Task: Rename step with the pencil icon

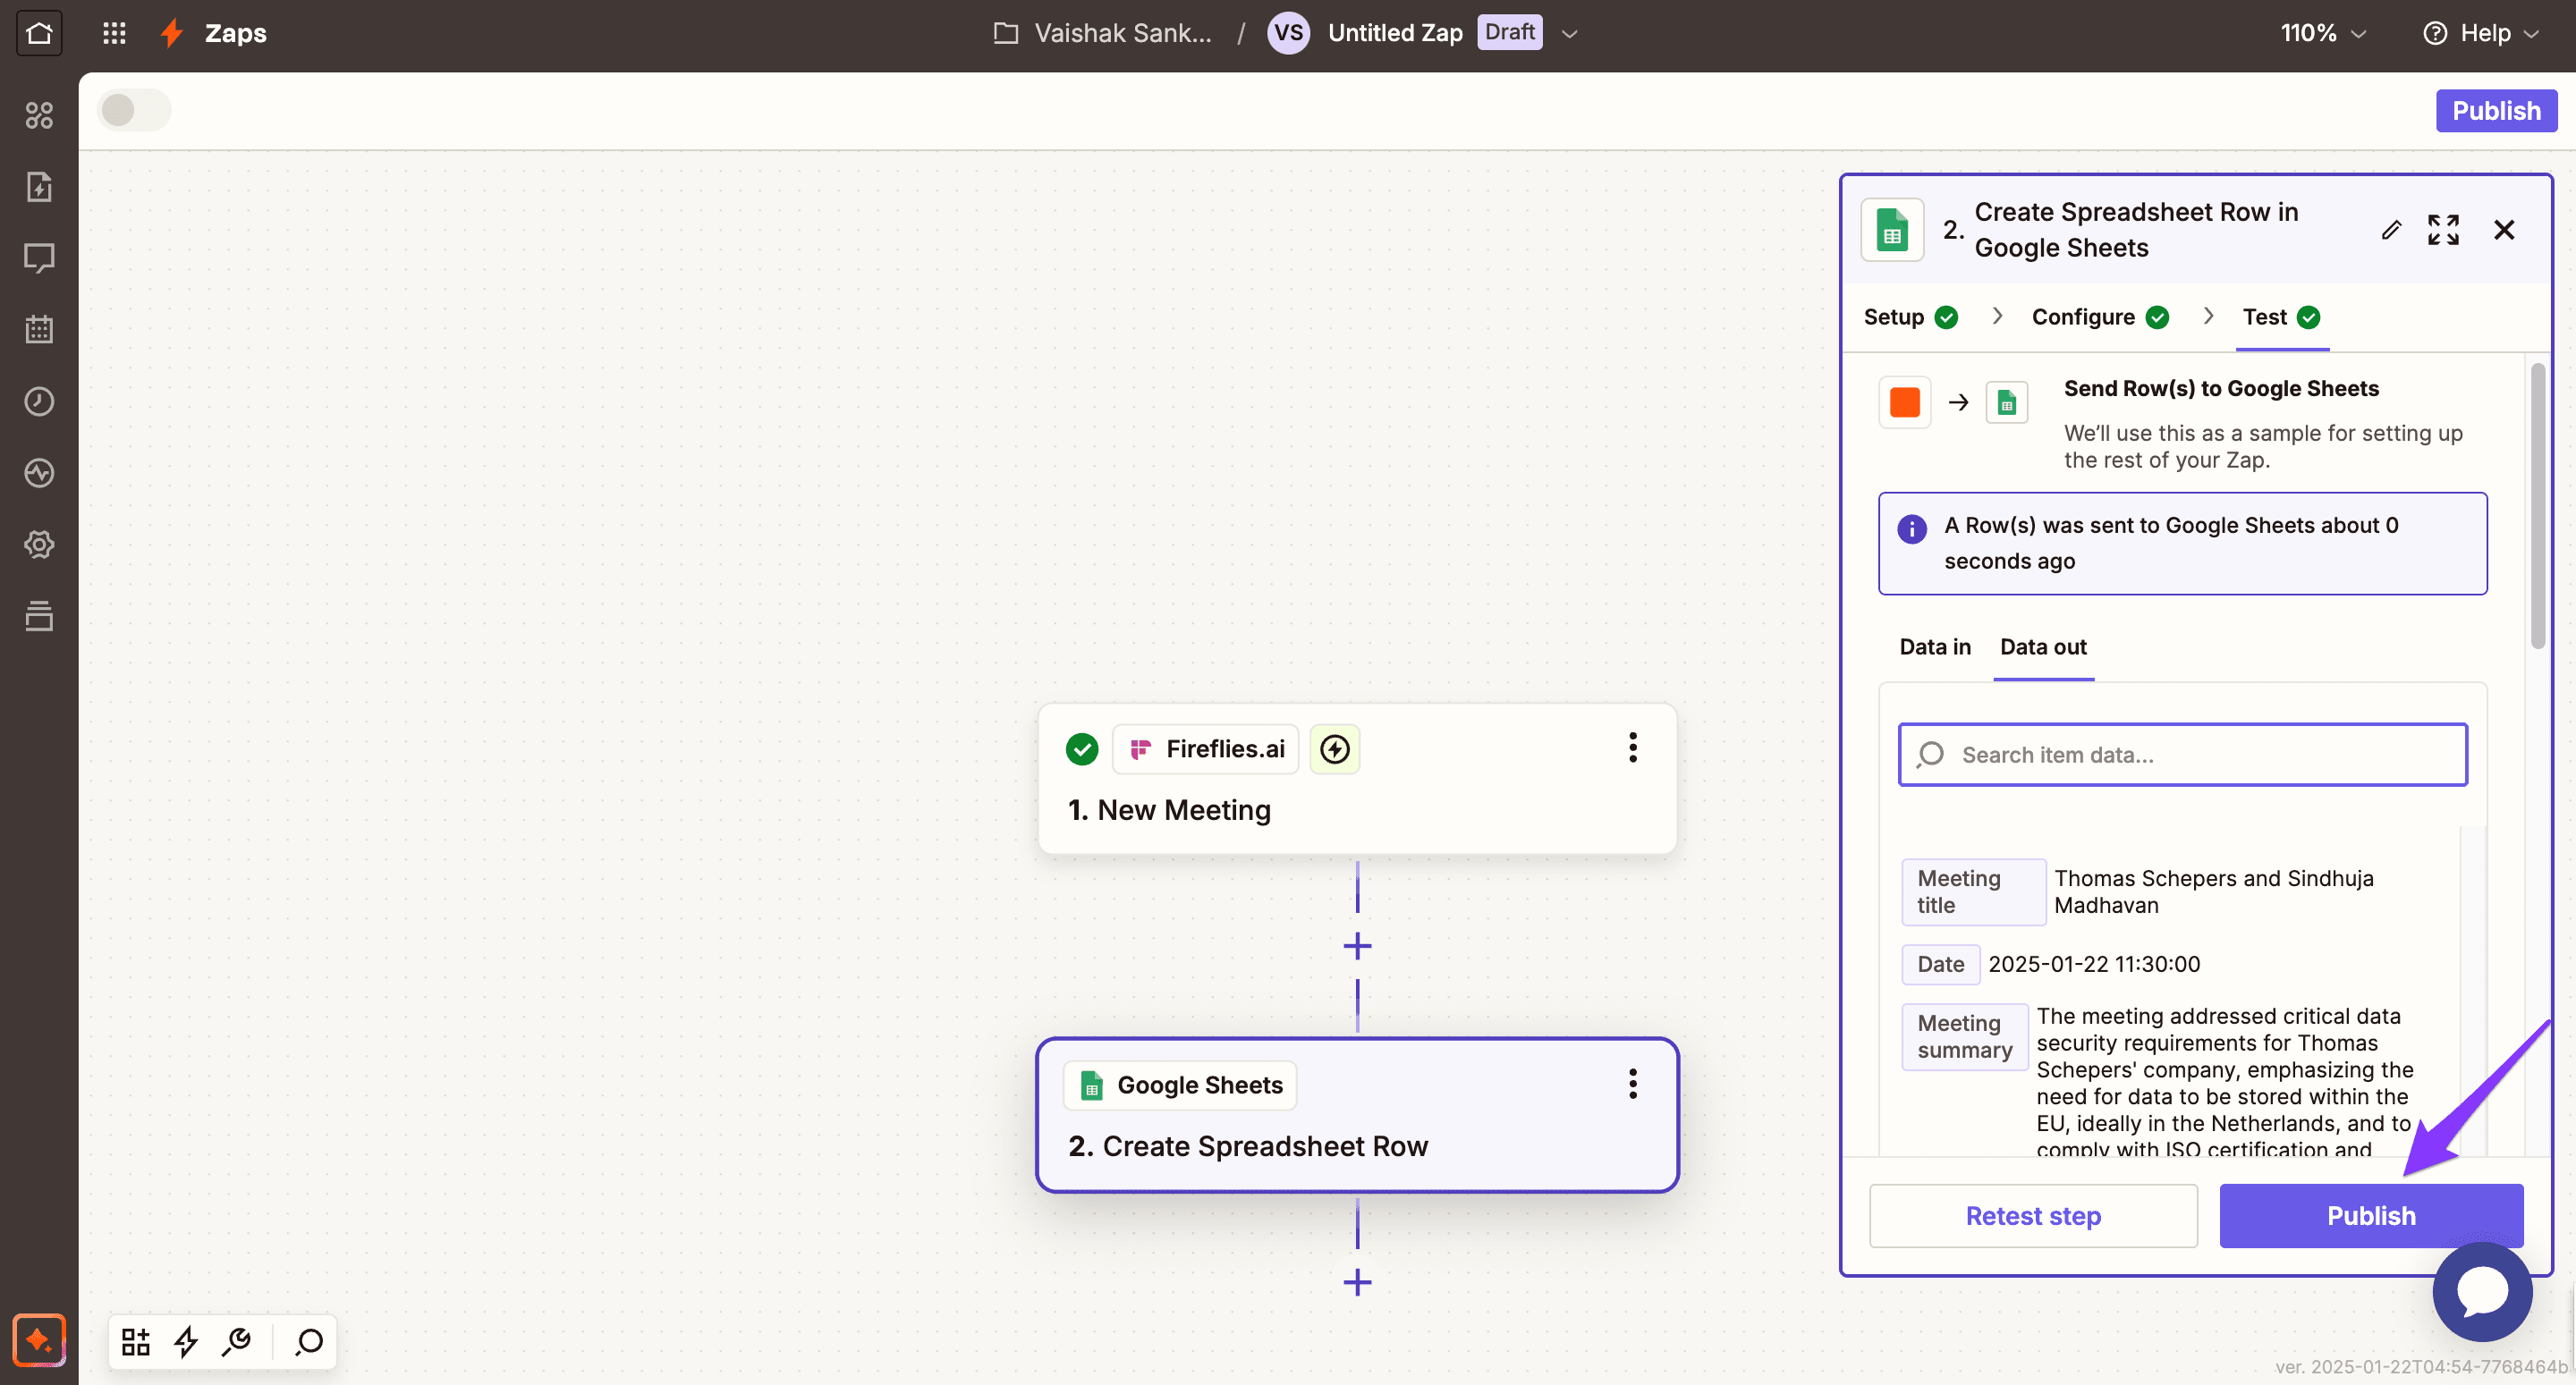Action: (2391, 230)
